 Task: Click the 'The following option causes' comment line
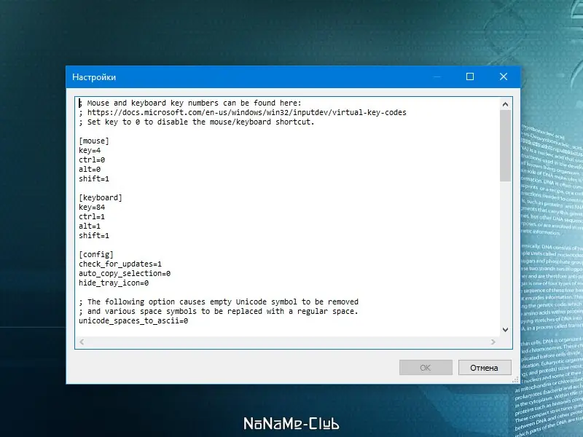[x=219, y=302]
